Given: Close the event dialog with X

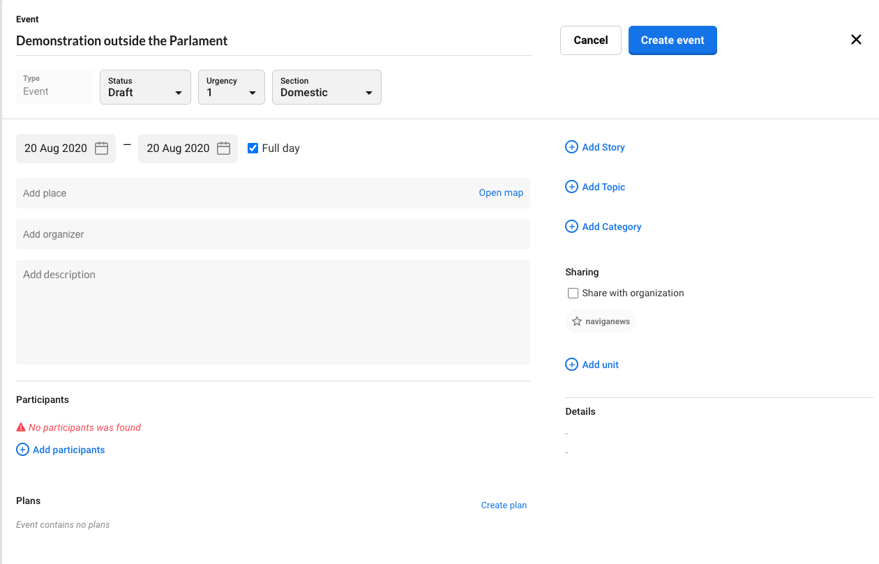Looking at the screenshot, I should click(856, 40).
